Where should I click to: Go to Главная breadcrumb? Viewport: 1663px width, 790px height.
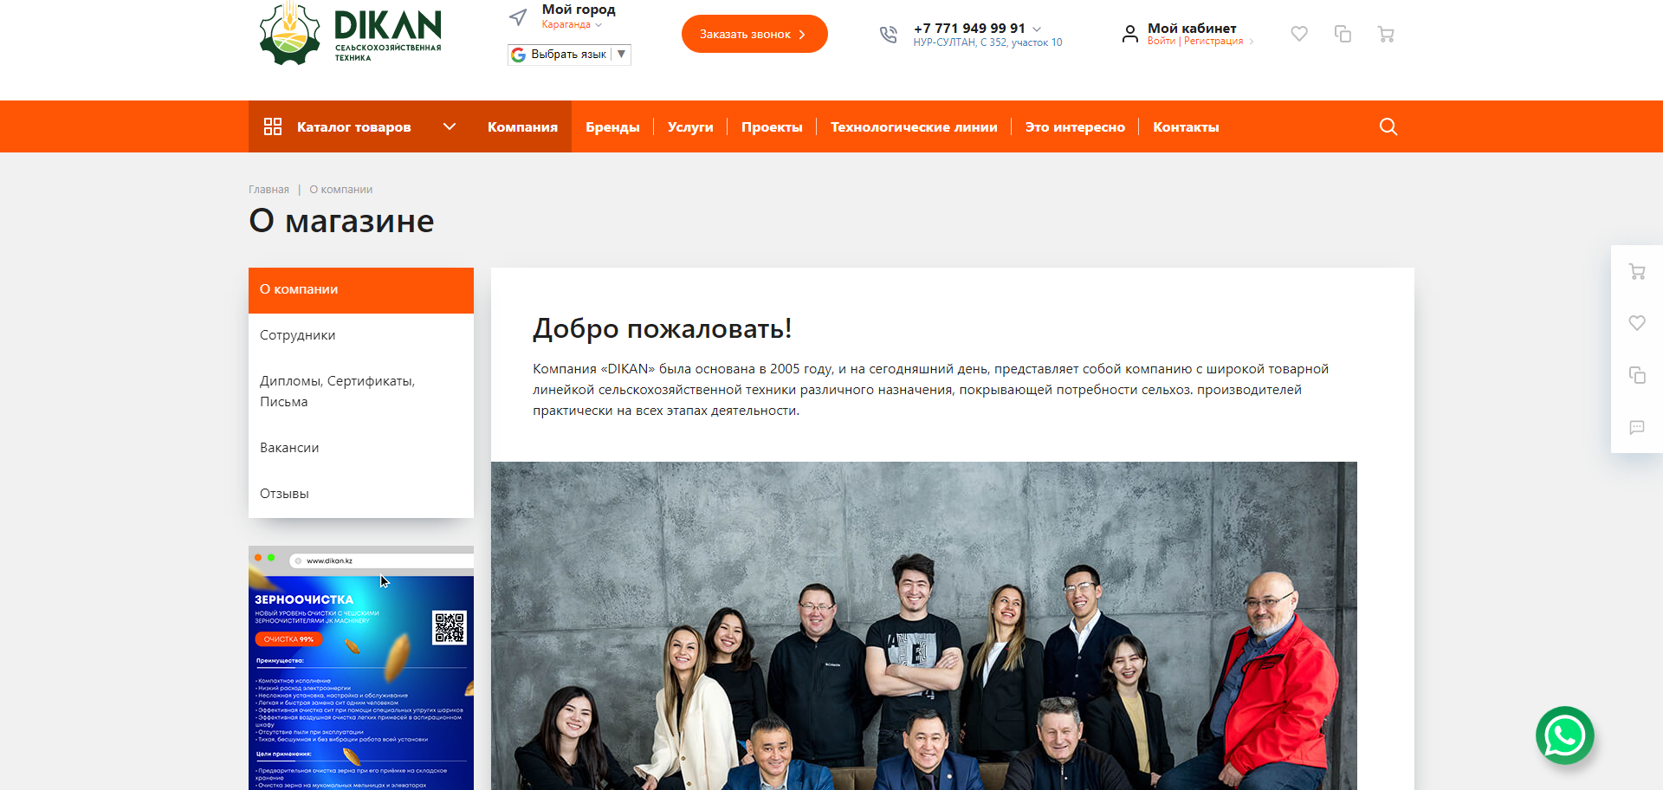(269, 190)
